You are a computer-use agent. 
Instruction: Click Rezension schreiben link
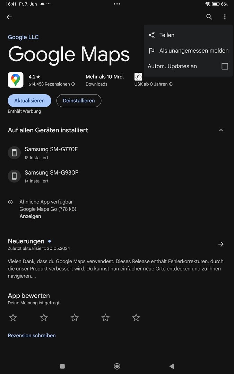pyautogui.click(x=32, y=335)
